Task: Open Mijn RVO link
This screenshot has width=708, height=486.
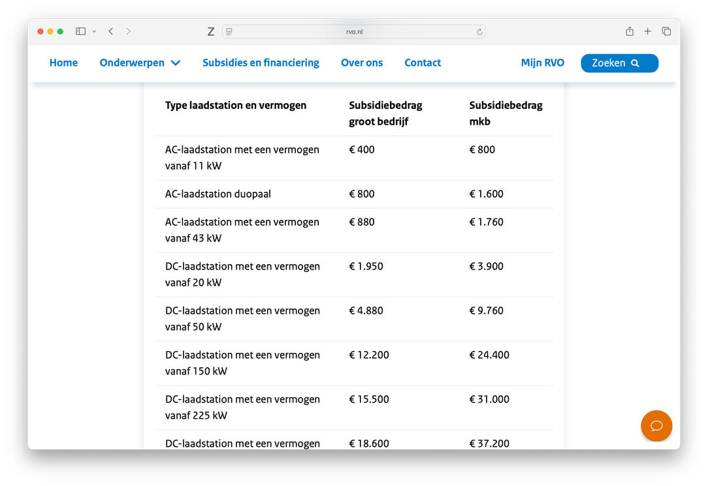Action: [542, 63]
